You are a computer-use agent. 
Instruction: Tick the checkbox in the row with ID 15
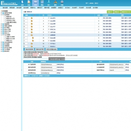49,38
